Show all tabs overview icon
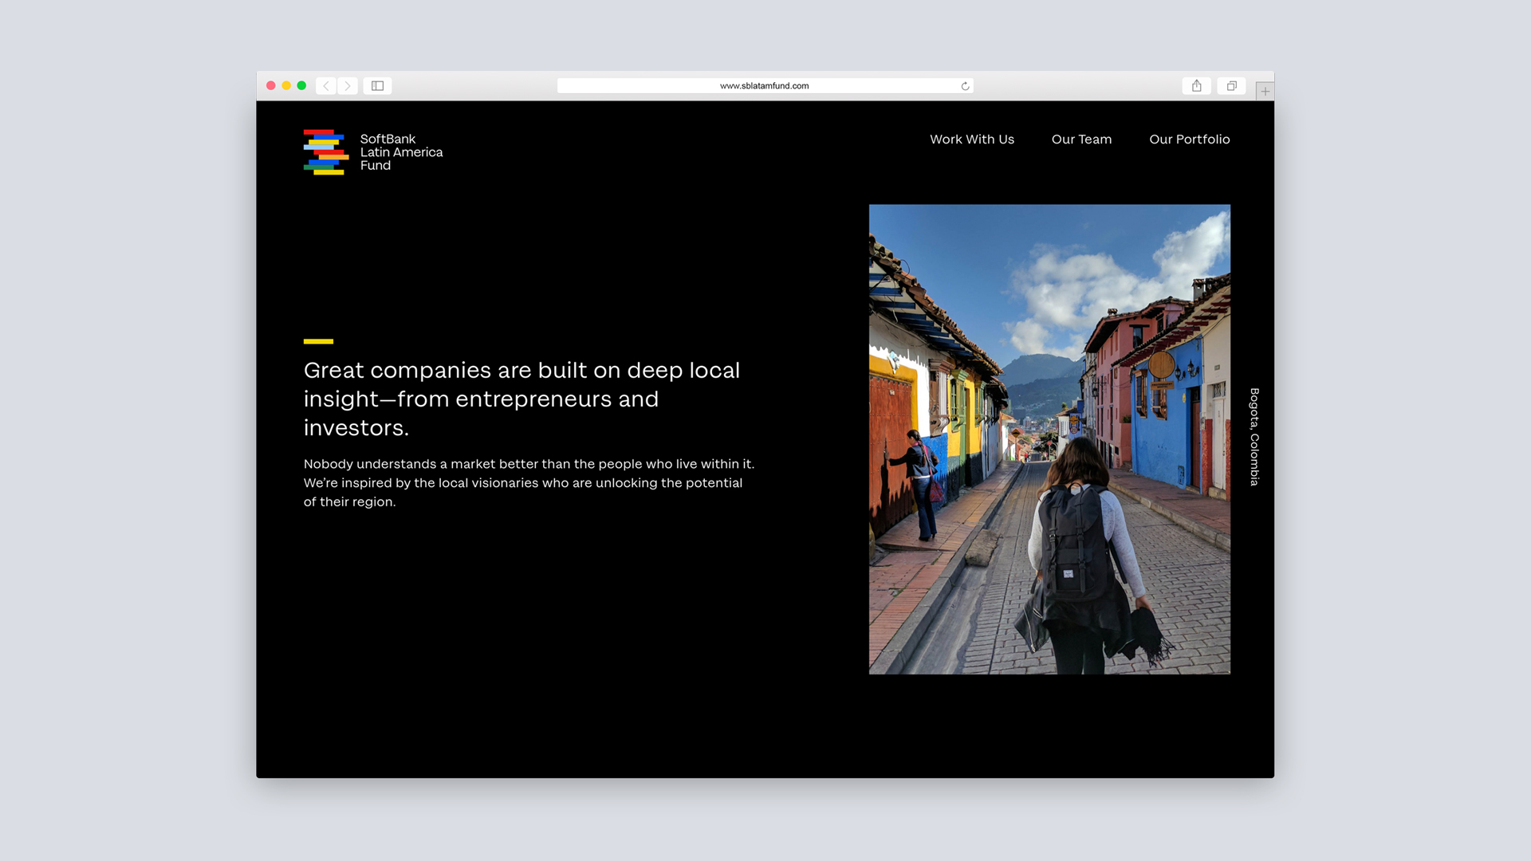 [x=1231, y=86]
